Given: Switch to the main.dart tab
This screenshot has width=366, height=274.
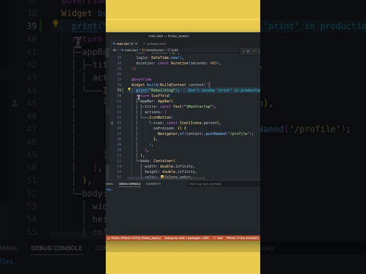Looking at the screenshot, I should pos(123,43).
